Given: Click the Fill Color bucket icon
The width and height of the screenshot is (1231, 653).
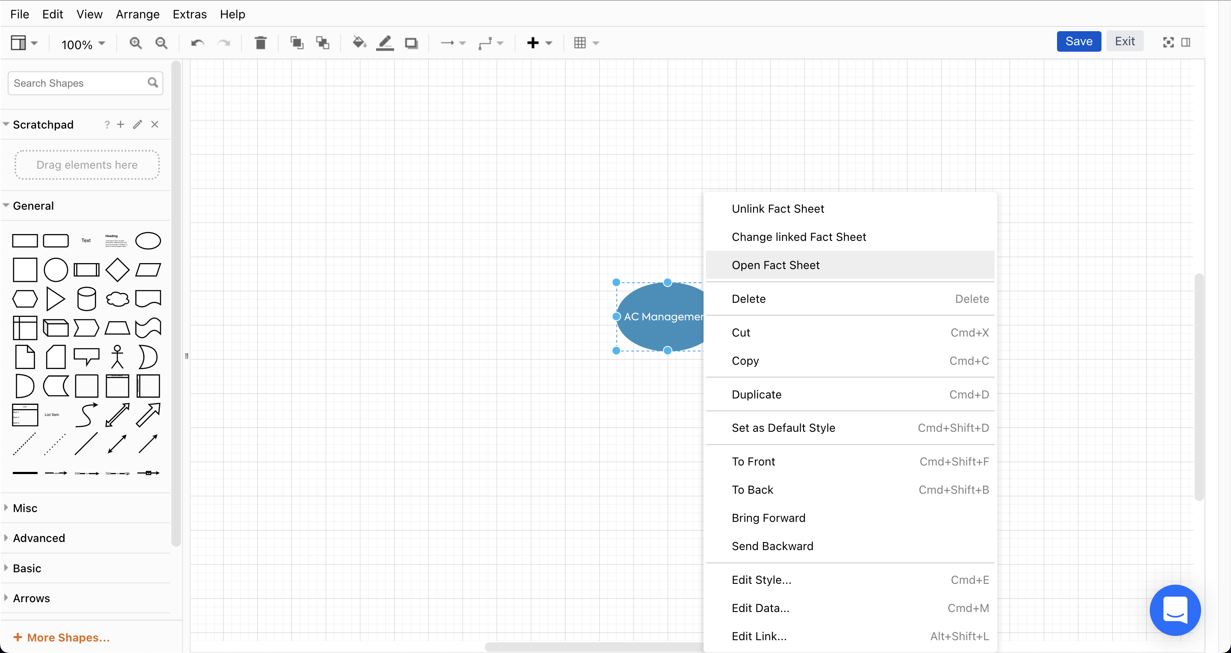Looking at the screenshot, I should (x=359, y=43).
